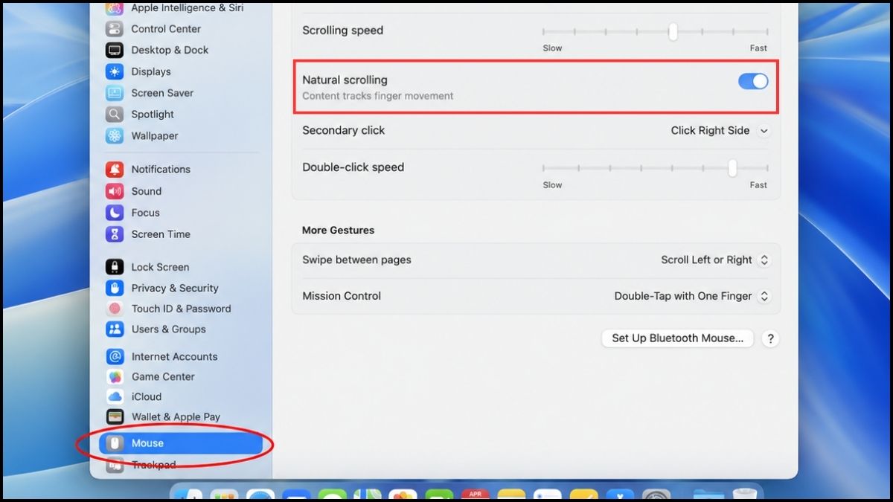This screenshot has height=502, width=893.
Task: Select the Mouse sidebar item
Action: click(x=181, y=443)
